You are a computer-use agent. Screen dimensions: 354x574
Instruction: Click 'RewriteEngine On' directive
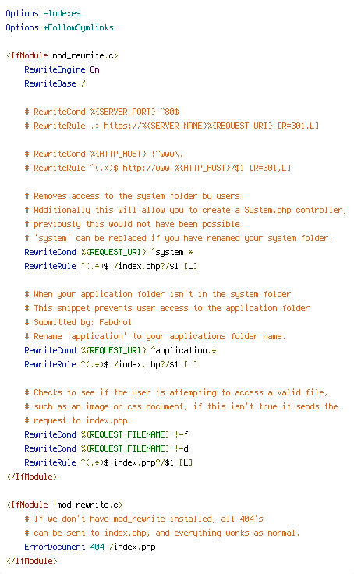[62, 69]
